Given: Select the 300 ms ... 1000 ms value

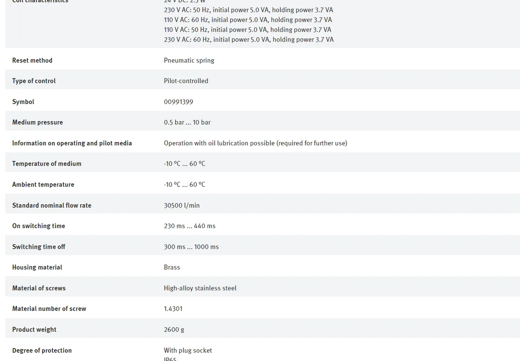Looking at the screenshot, I should (191, 247).
